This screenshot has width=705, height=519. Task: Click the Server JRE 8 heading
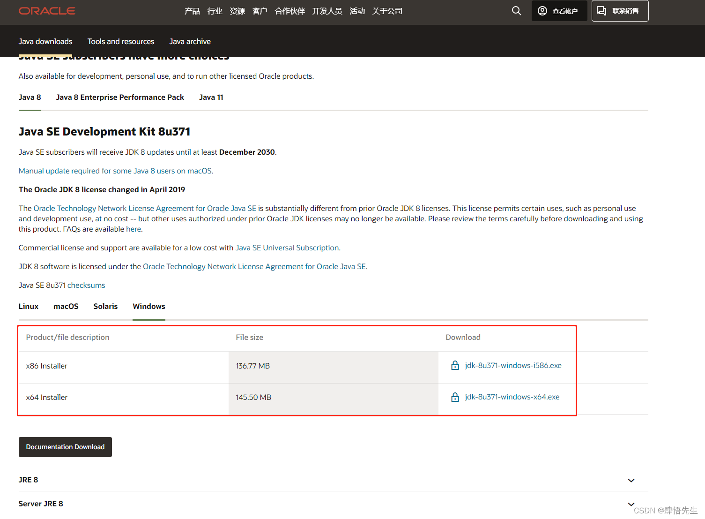(41, 504)
